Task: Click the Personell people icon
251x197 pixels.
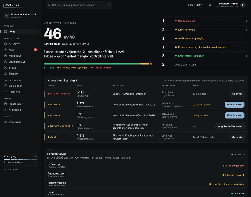Action: [x=5, y=92]
